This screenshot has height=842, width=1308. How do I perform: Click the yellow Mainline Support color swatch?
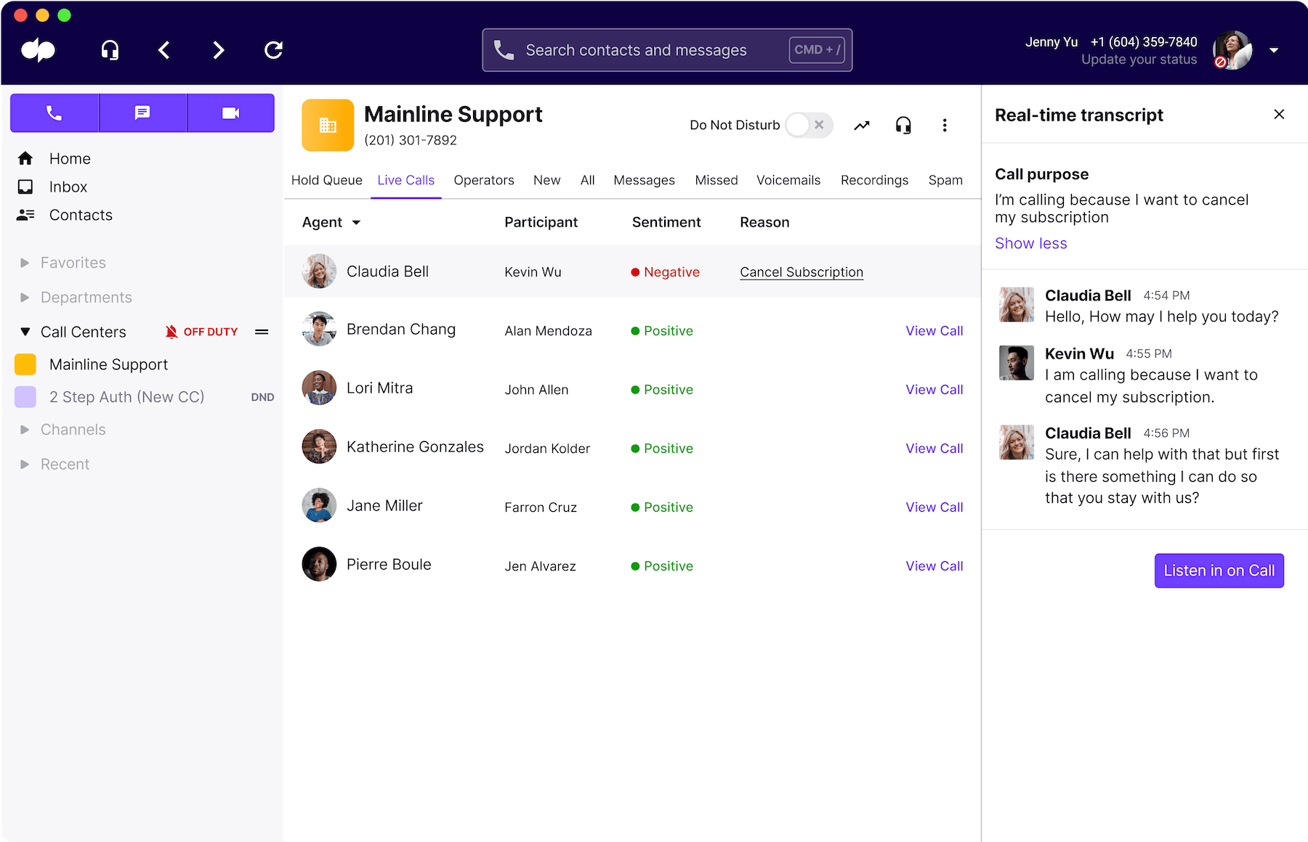point(25,364)
